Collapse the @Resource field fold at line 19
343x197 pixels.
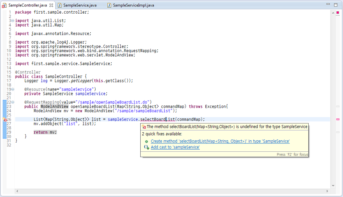click(13, 89)
